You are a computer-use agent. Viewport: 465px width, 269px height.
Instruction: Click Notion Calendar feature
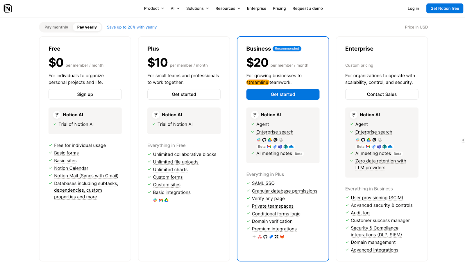pos(71,168)
